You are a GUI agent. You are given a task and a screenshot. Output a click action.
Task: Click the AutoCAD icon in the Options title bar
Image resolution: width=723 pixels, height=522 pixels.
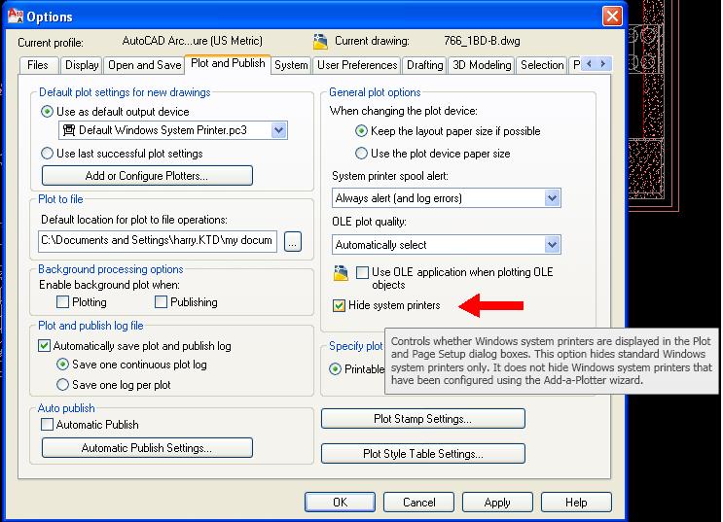pos(16,17)
